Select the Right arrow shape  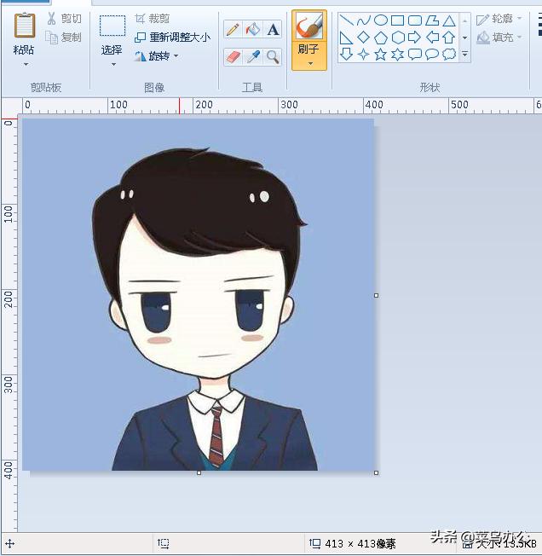(x=415, y=38)
